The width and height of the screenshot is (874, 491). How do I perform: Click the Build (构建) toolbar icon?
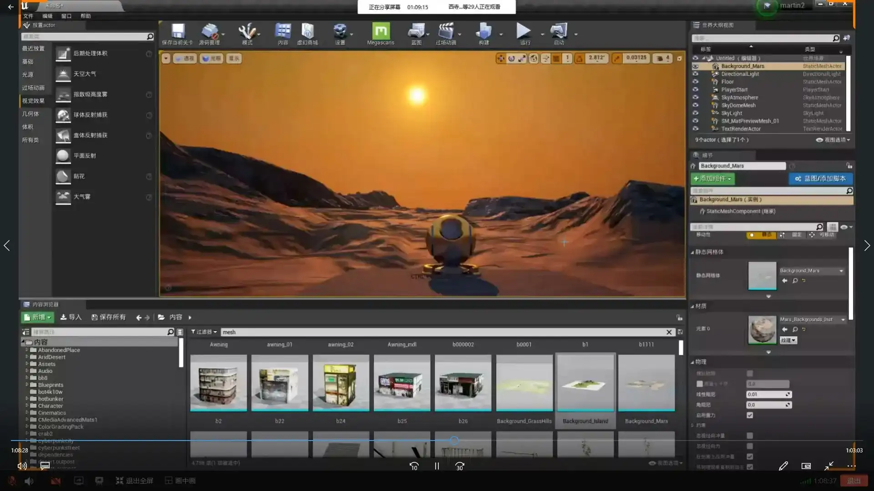coord(483,31)
